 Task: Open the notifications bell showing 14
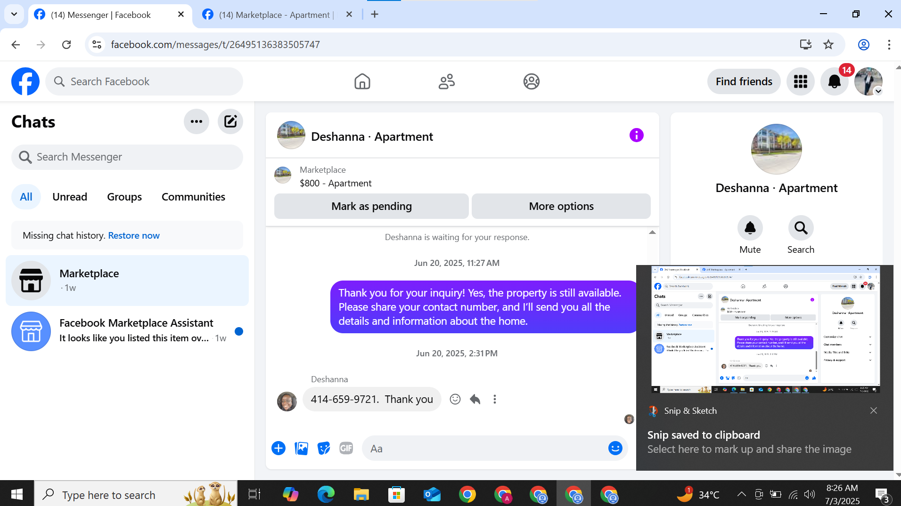tap(834, 81)
